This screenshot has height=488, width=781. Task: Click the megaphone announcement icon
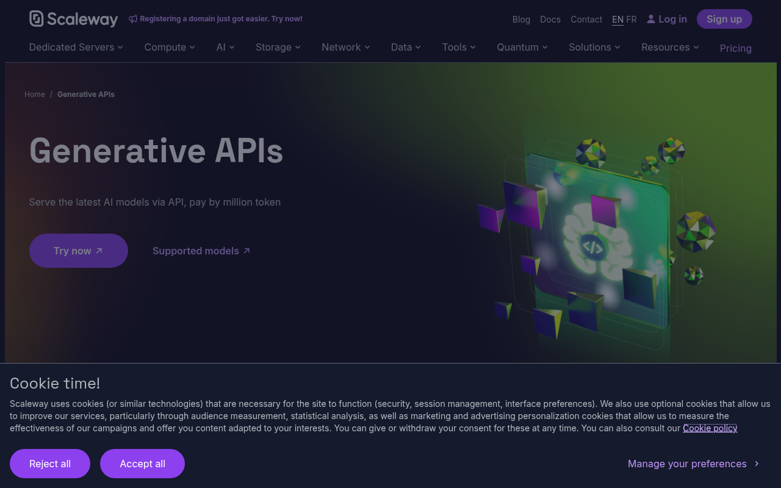(133, 19)
